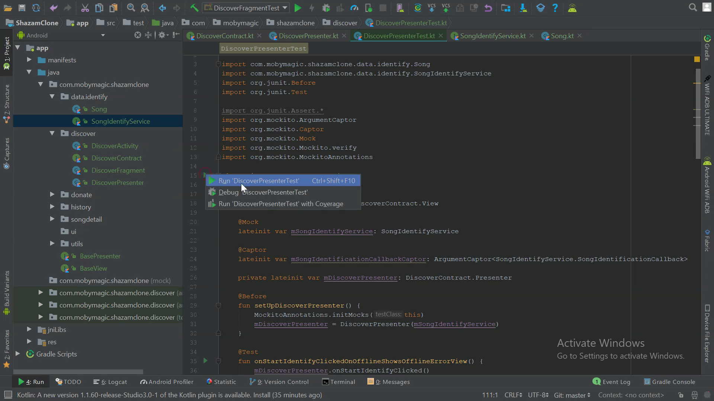
Task: Click the AVD Manager phone icon
Action: click(x=400, y=8)
